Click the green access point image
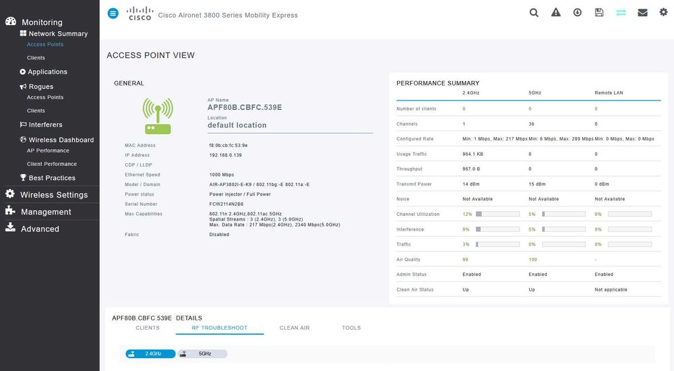 point(158,116)
